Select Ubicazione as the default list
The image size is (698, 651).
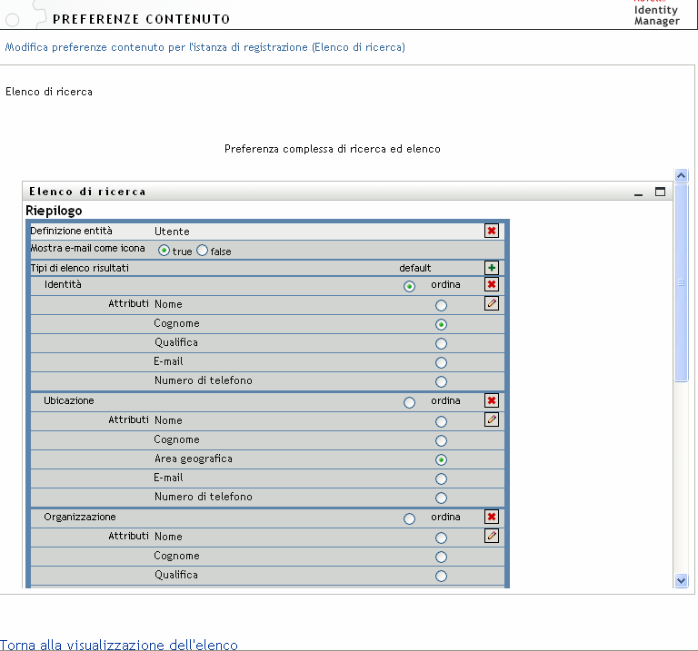click(x=409, y=402)
